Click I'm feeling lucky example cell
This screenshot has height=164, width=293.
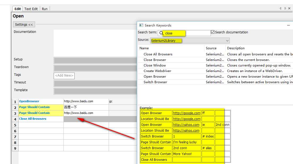[x=186, y=142]
